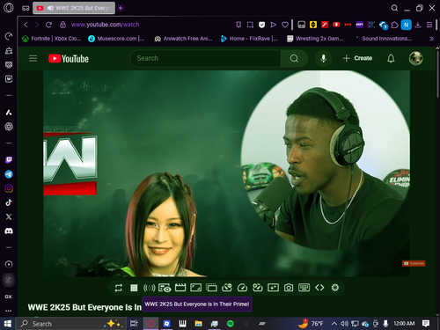The width and height of the screenshot is (440, 330).
Task: Open GX Control speedometer in sidebar
Action: click(9, 36)
